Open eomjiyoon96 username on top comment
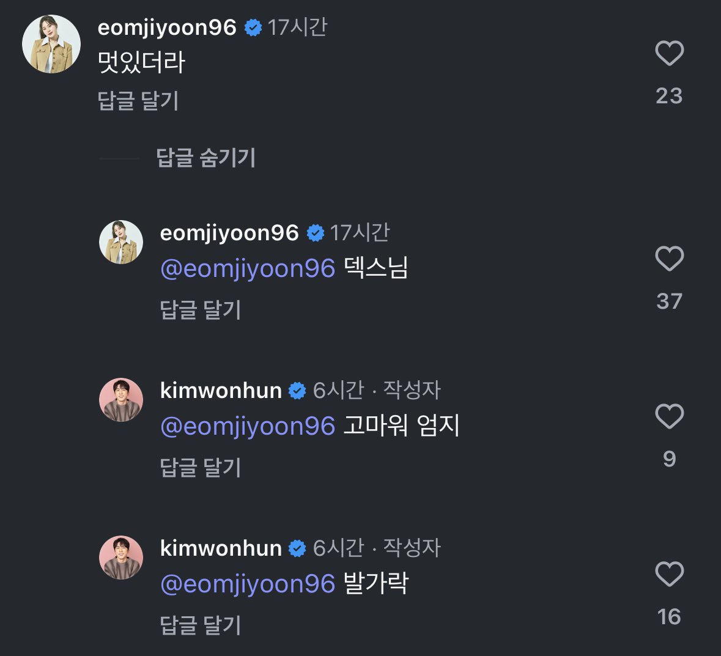 pyautogui.click(x=167, y=28)
